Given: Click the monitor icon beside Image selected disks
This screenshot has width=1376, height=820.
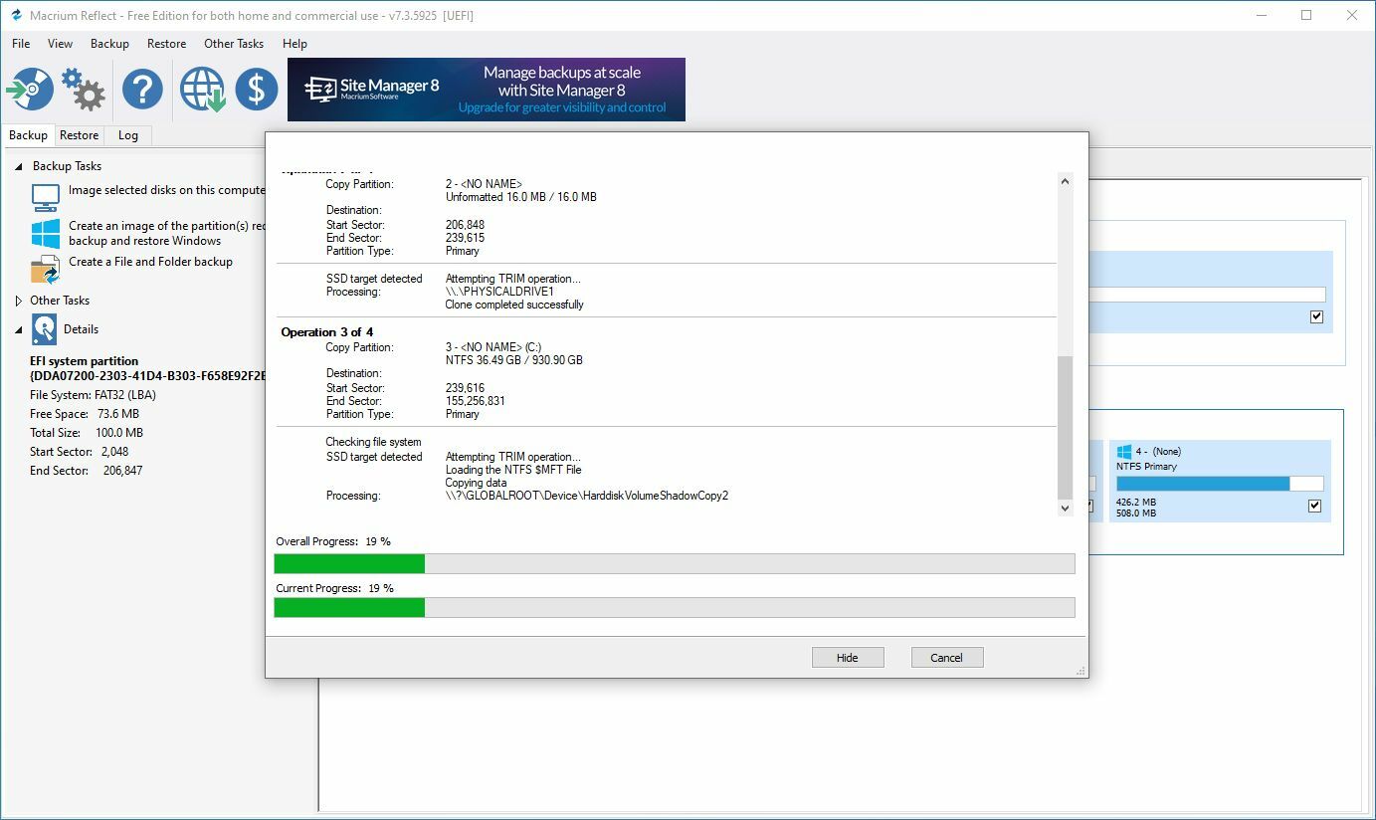Looking at the screenshot, I should [46, 197].
